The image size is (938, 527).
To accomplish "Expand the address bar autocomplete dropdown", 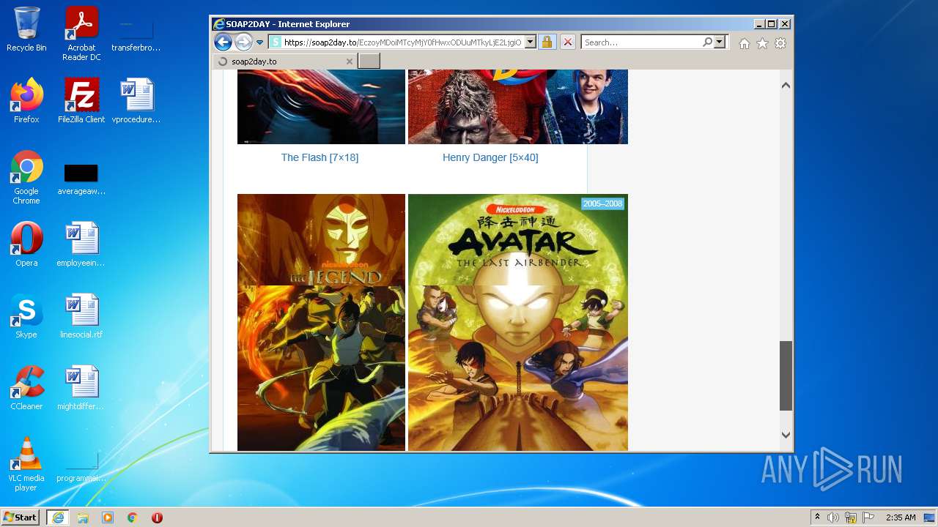I will (531, 42).
